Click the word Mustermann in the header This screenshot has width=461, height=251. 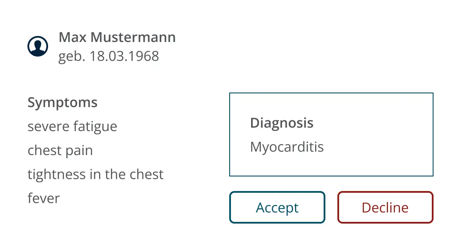[x=133, y=37]
